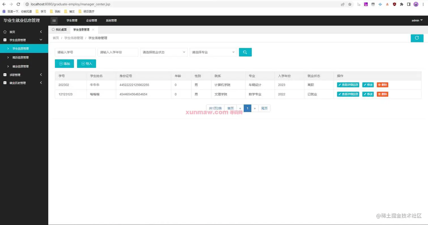This screenshot has width=428, height=225.
Task: Open the 请选择就业状态 dropdown
Action: pos(164,52)
